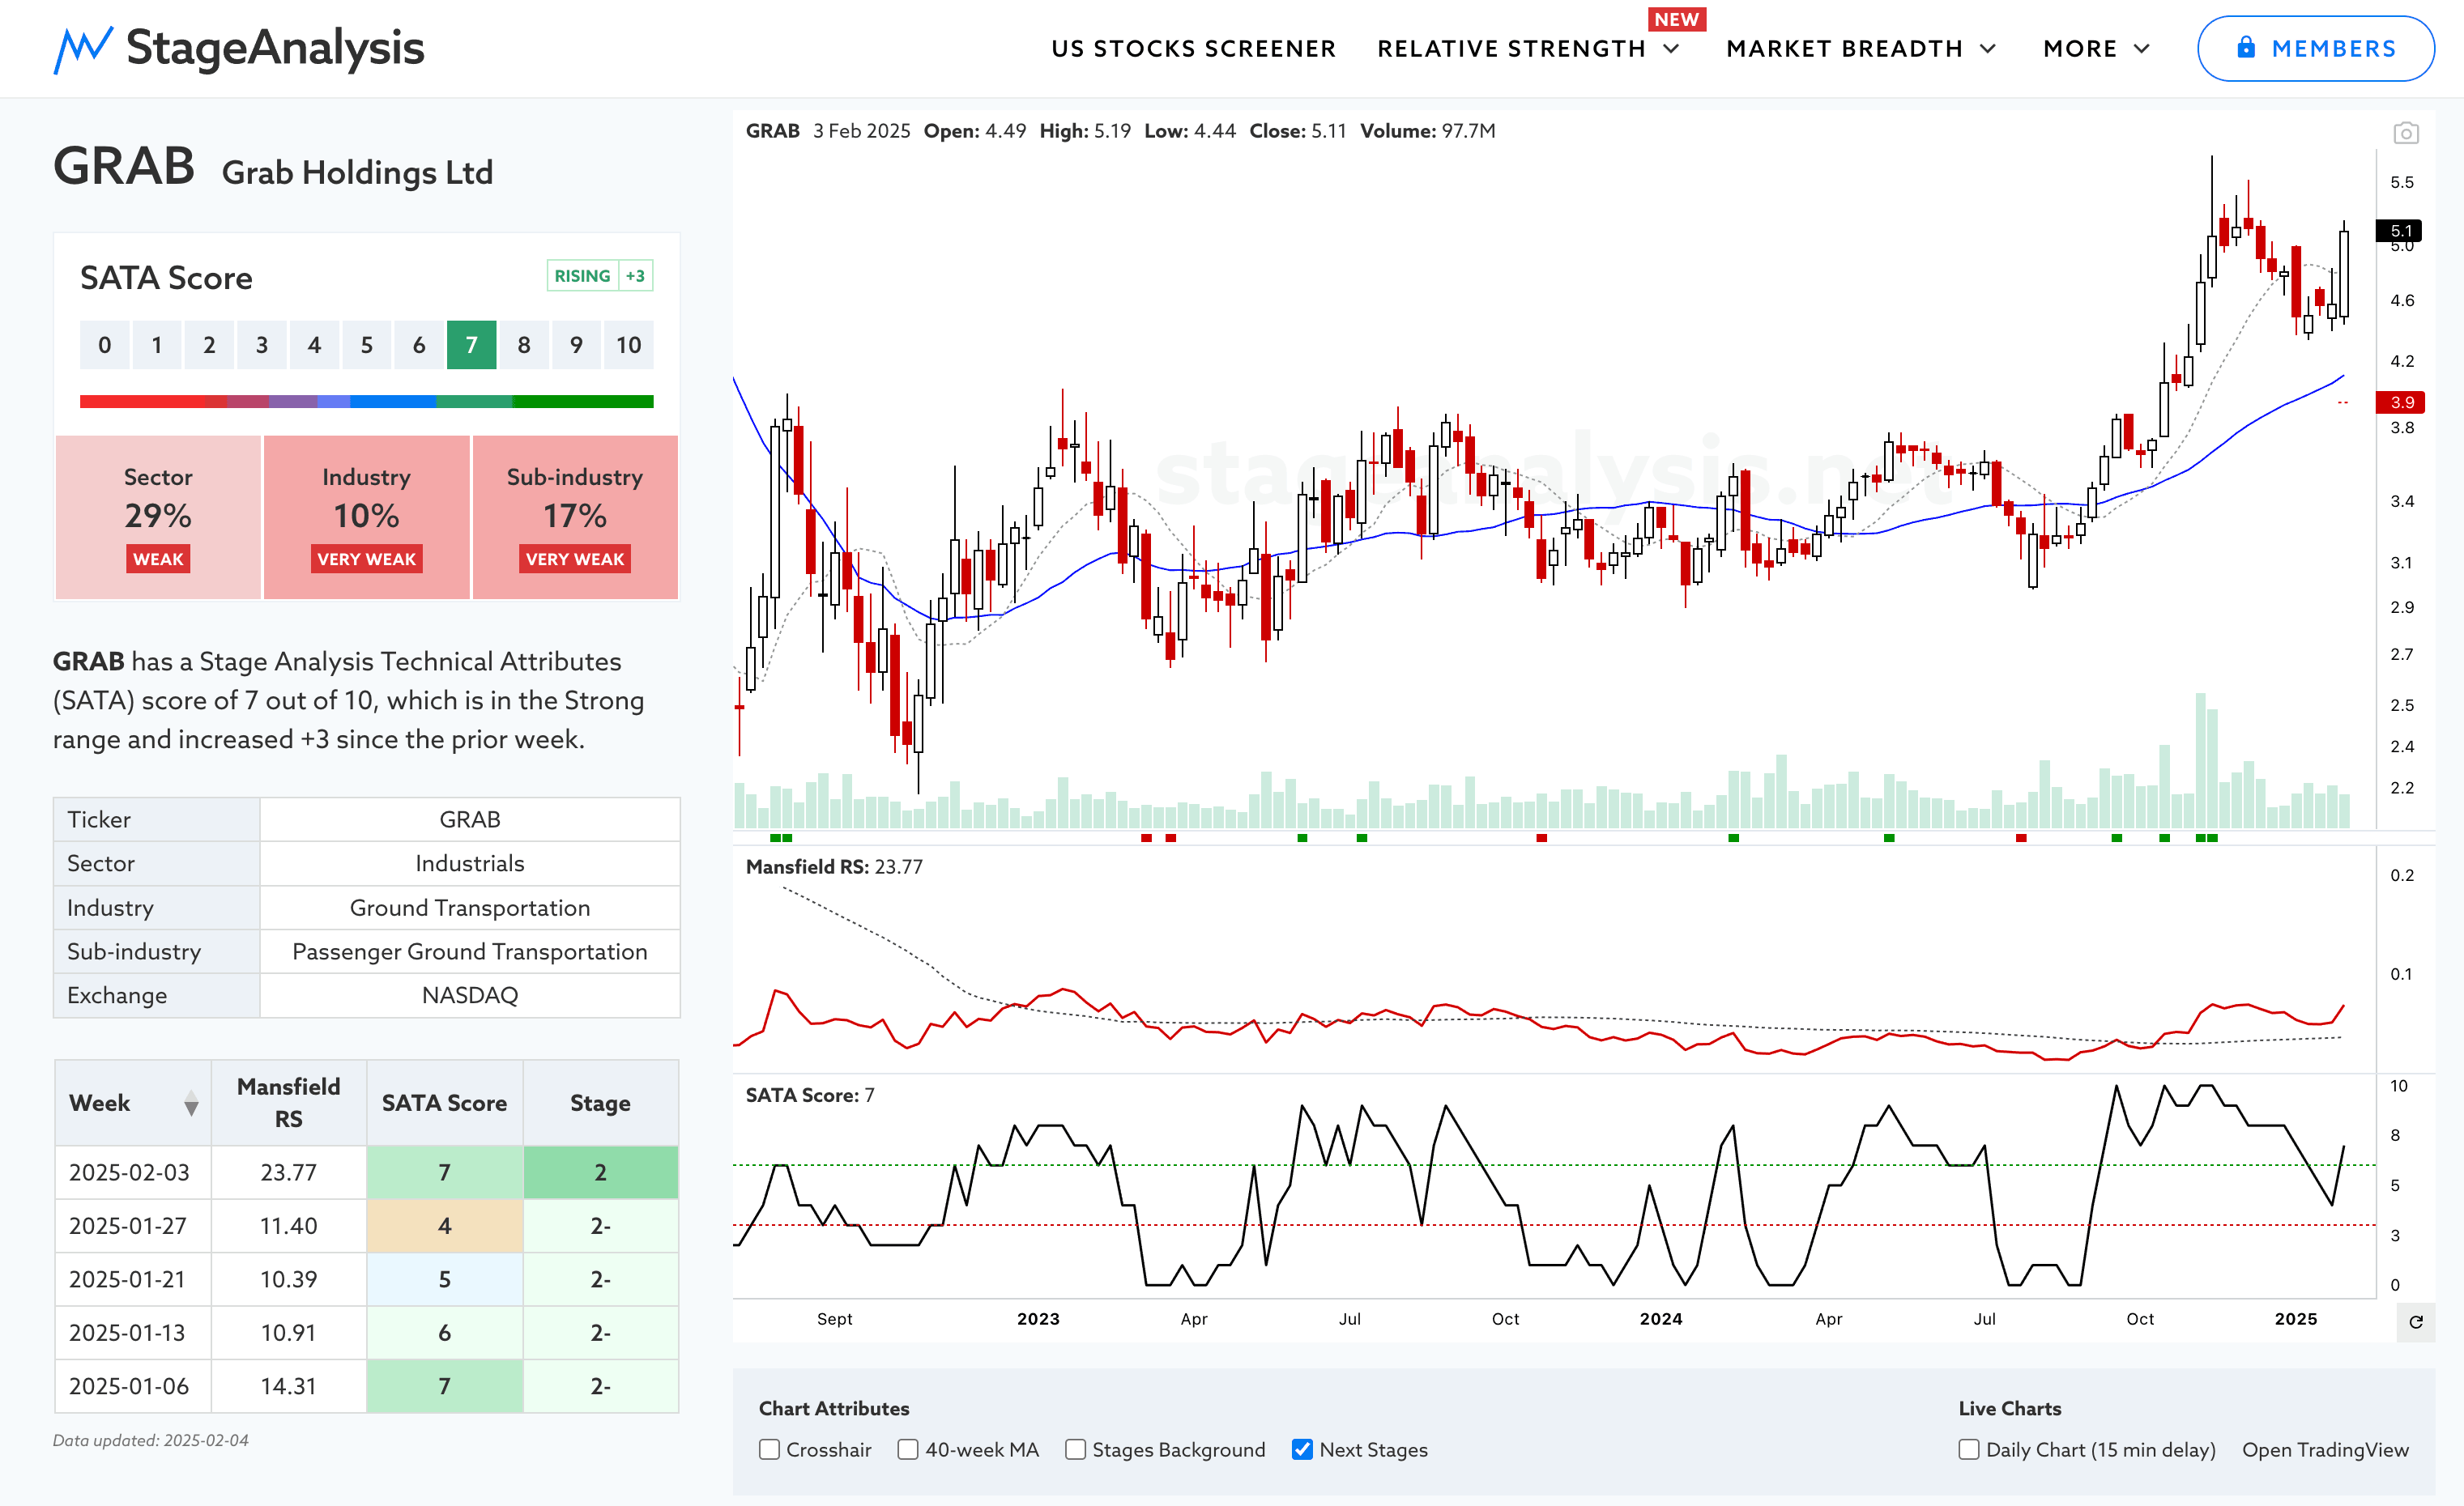Expand the Relative Strength dropdown chevron

[x=1671, y=49]
